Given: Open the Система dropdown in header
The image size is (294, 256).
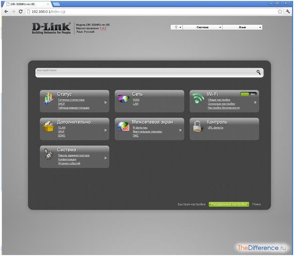Looking at the screenshot, I should 203,27.
